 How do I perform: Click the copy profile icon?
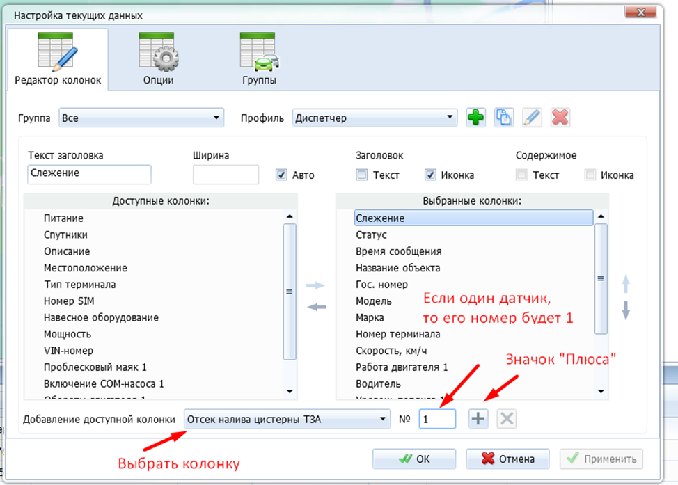click(x=503, y=118)
